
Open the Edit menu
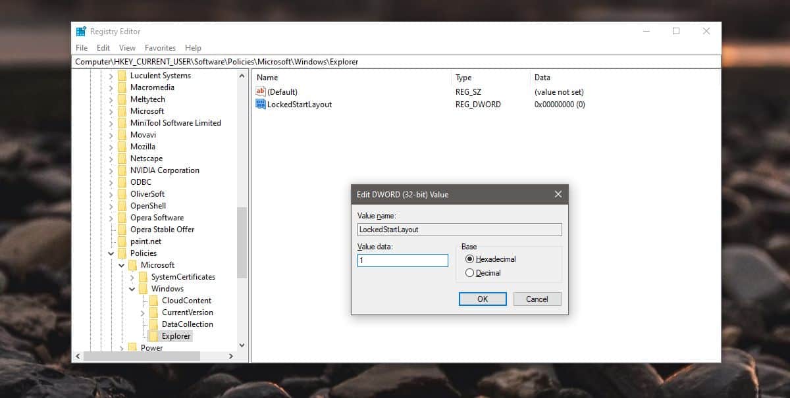pos(103,48)
